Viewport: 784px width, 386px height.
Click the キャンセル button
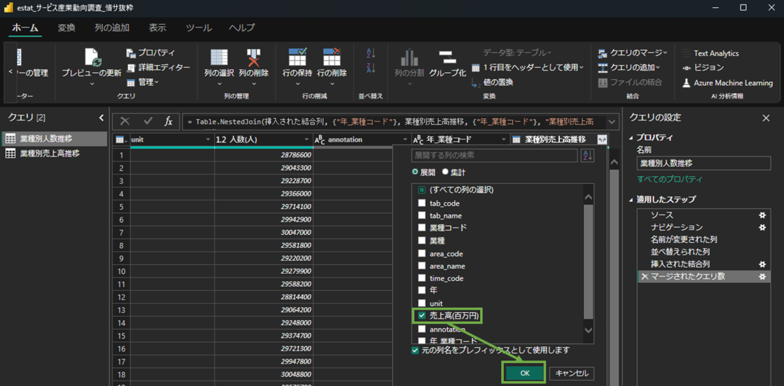click(x=572, y=374)
